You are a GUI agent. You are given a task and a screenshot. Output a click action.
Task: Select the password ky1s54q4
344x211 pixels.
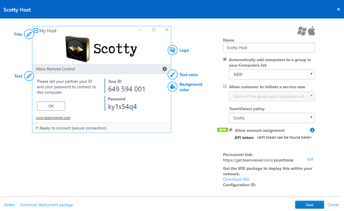123,107
